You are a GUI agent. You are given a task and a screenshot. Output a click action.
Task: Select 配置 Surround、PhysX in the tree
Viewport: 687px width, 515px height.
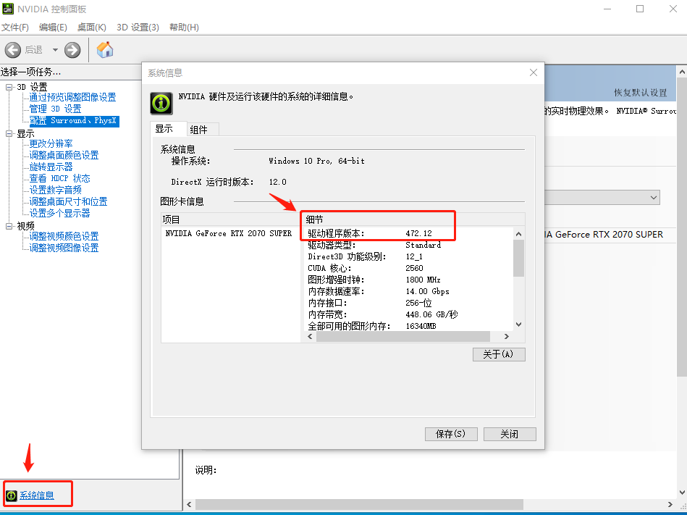pyautogui.click(x=74, y=120)
